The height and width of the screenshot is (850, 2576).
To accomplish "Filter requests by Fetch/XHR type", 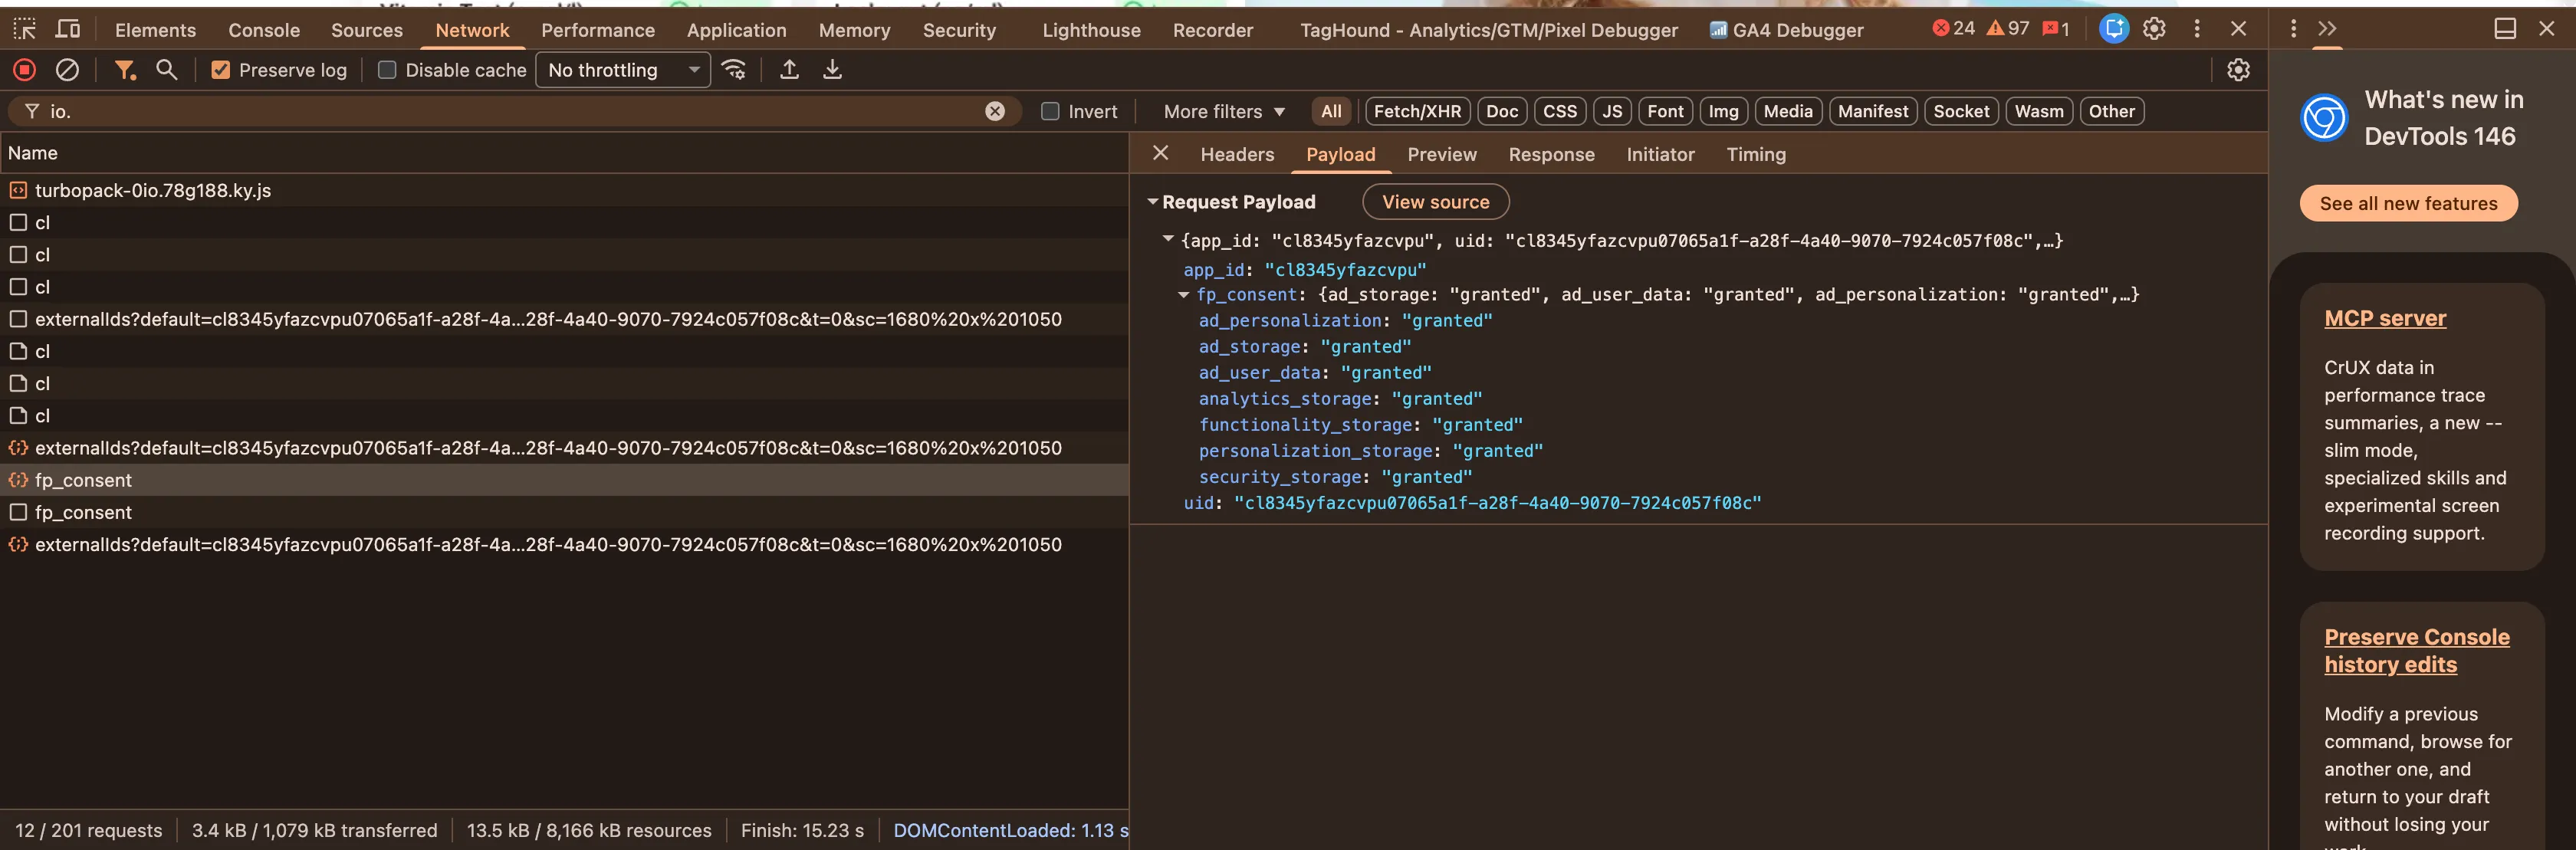I will point(1417,111).
